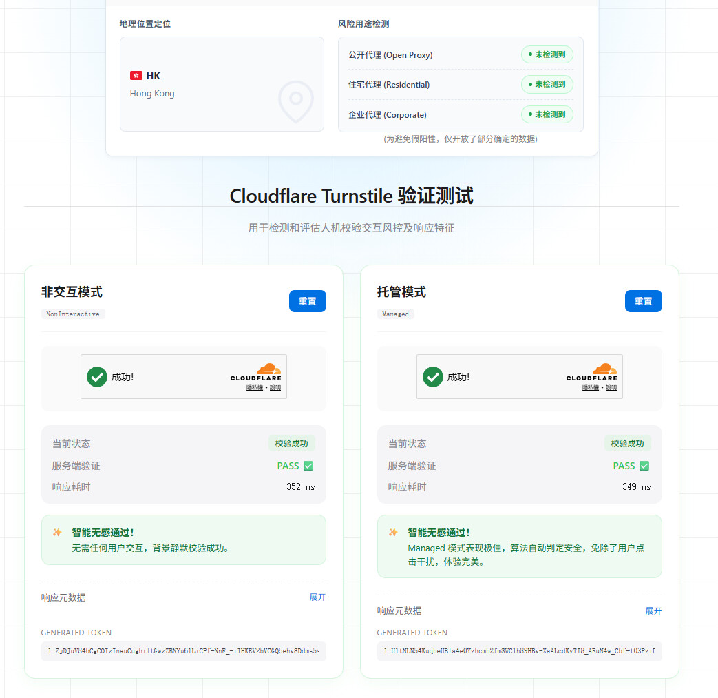The width and height of the screenshot is (718, 698).
Task: Click the "Cloudflare Turnstile 验证测试" heading
Action: (351, 196)
